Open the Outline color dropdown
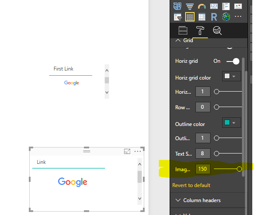The height and width of the screenshot is (215, 254). tap(231, 123)
